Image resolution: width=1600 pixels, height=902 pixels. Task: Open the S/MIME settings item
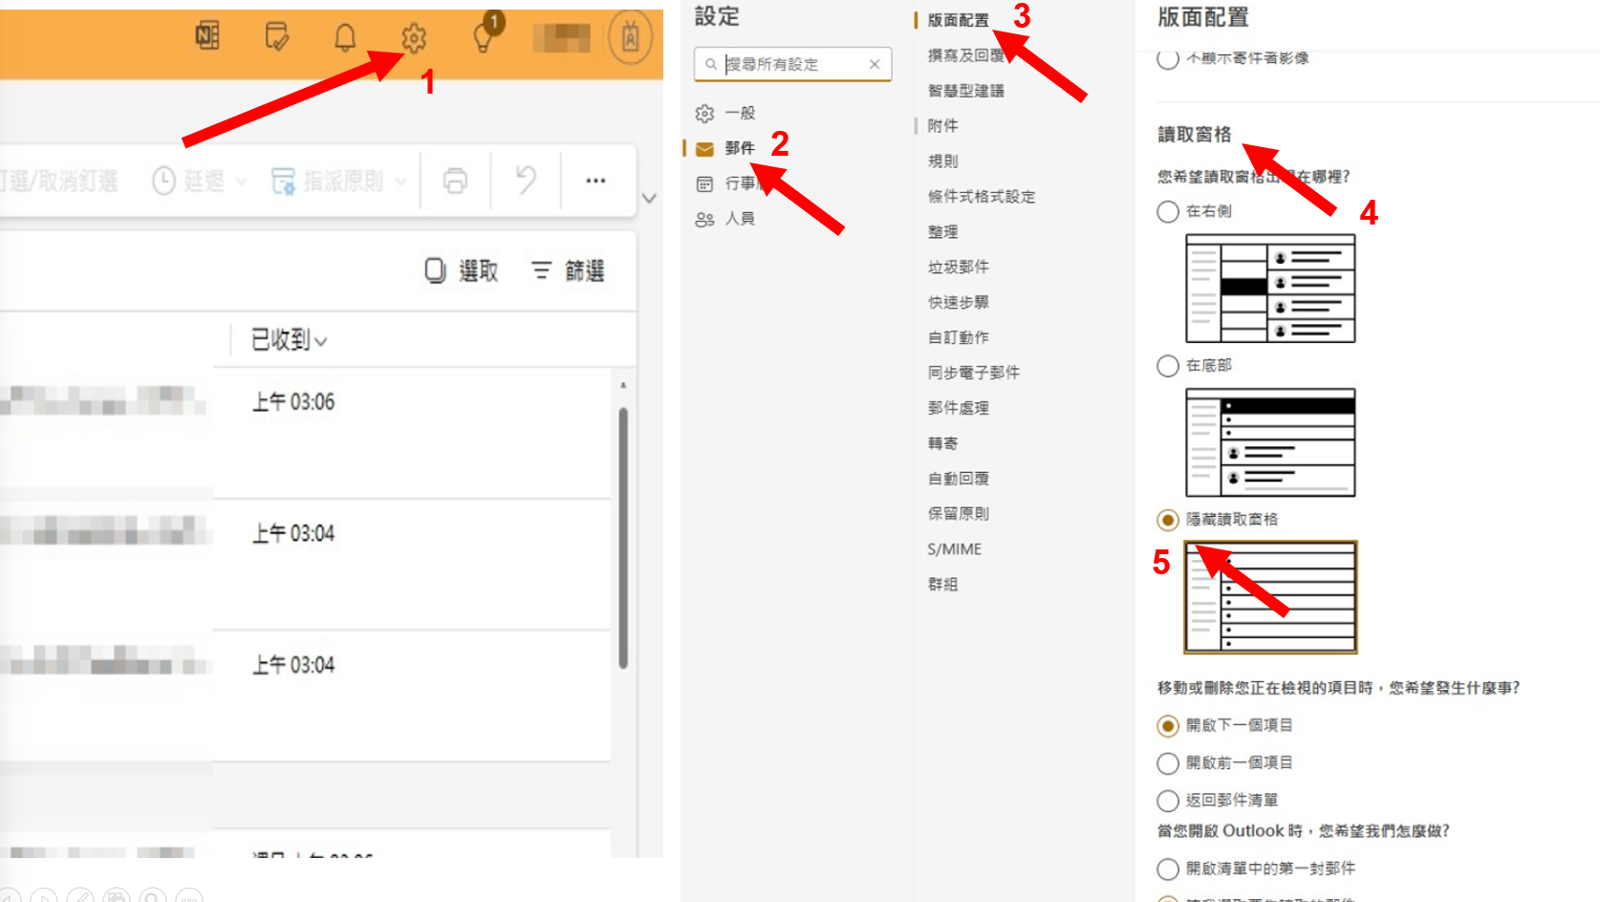point(954,549)
